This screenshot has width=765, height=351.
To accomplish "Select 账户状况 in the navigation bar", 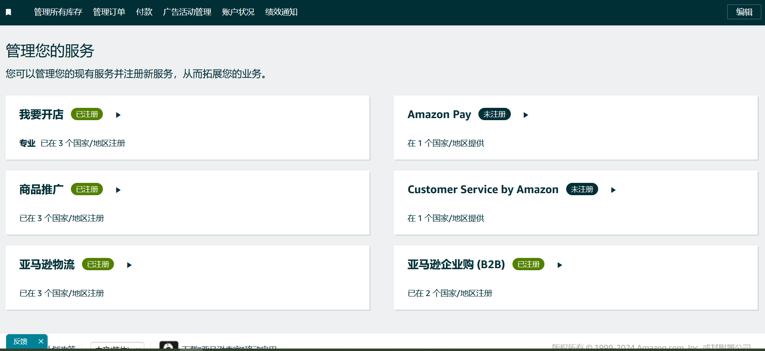I will coord(238,12).
